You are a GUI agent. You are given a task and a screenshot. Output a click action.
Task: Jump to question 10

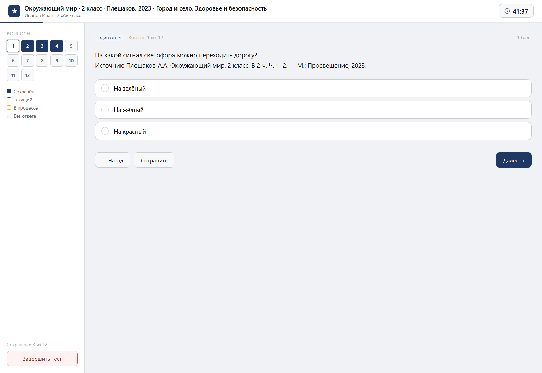(x=71, y=61)
